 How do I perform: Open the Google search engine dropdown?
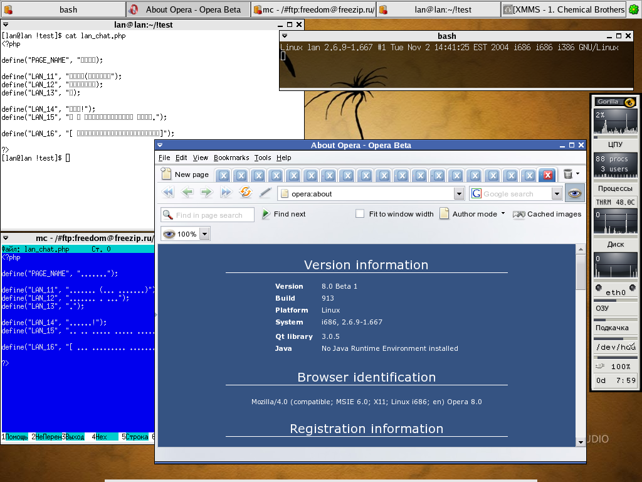[557, 193]
